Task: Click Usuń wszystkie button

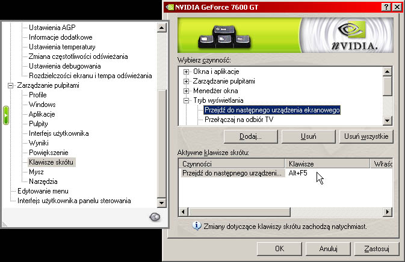Action: pyautogui.click(x=366, y=136)
